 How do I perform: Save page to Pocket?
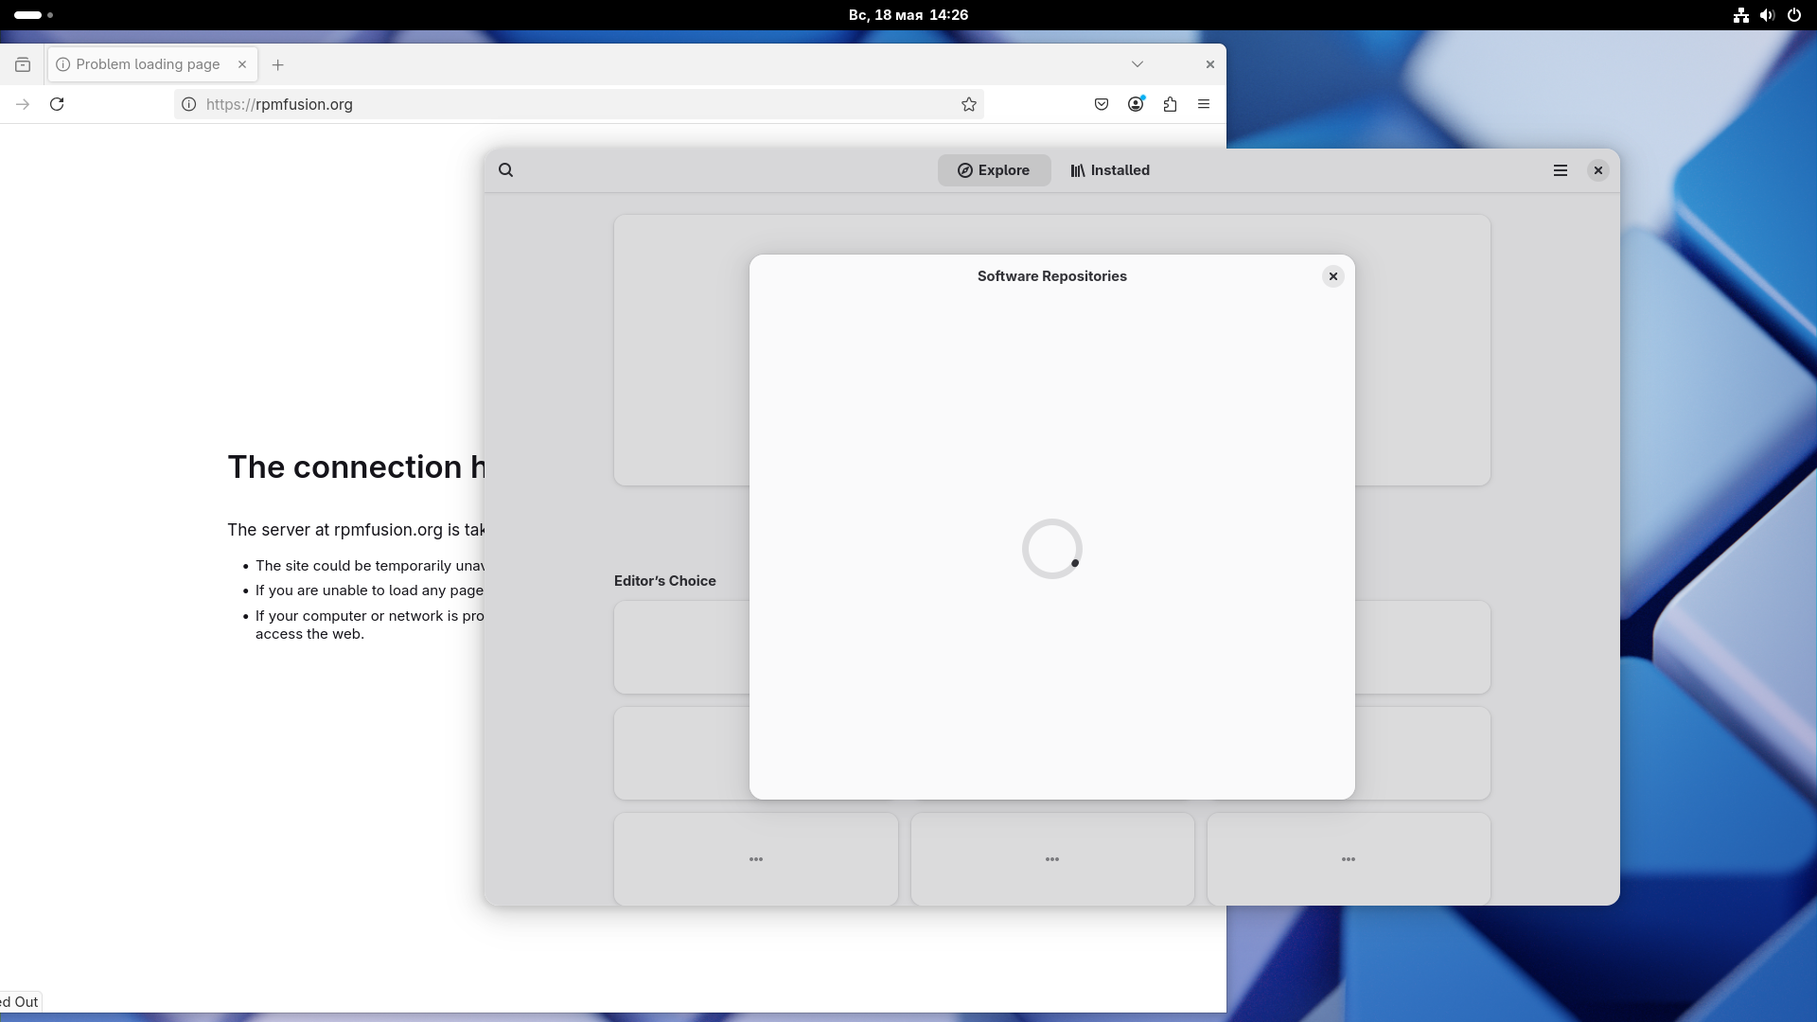[1102, 104]
